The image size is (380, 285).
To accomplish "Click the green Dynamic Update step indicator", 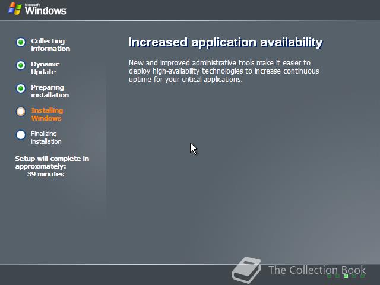I will click(x=21, y=65).
